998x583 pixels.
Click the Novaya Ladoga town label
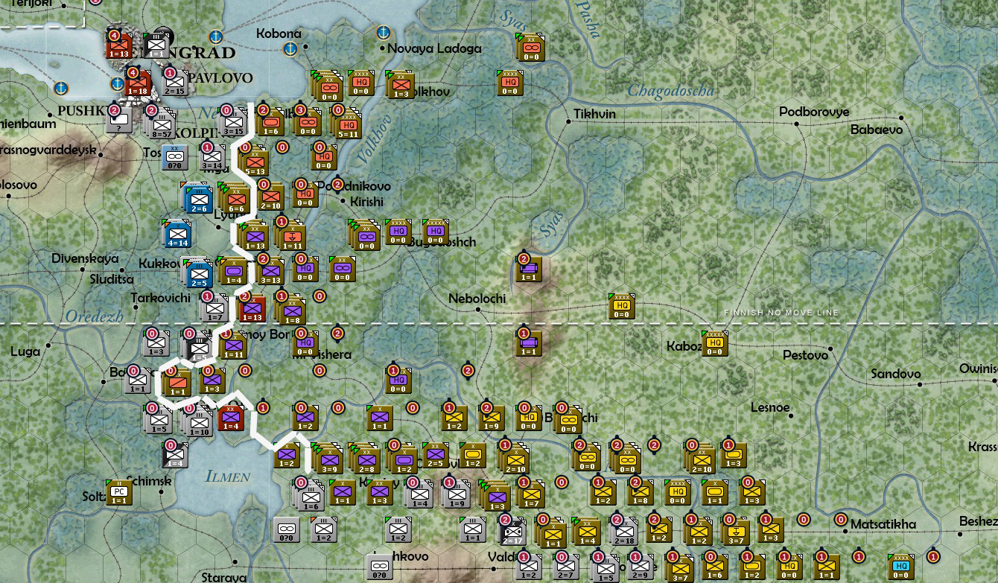click(435, 48)
